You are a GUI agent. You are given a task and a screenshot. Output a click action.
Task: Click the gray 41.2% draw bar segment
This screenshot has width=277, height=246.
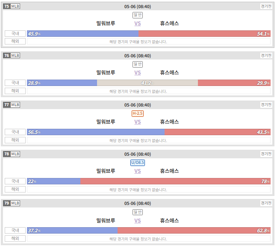(x=147, y=83)
